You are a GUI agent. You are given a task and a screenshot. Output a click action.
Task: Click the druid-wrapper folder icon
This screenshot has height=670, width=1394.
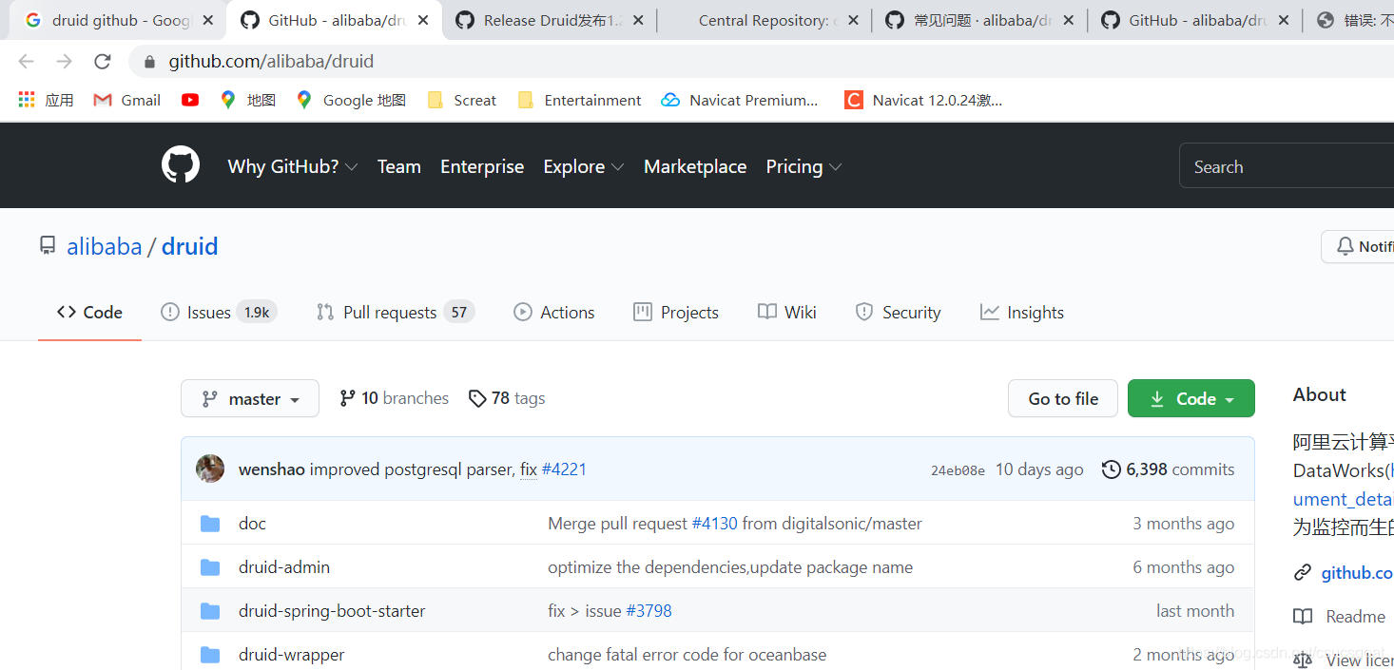point(210,655)
